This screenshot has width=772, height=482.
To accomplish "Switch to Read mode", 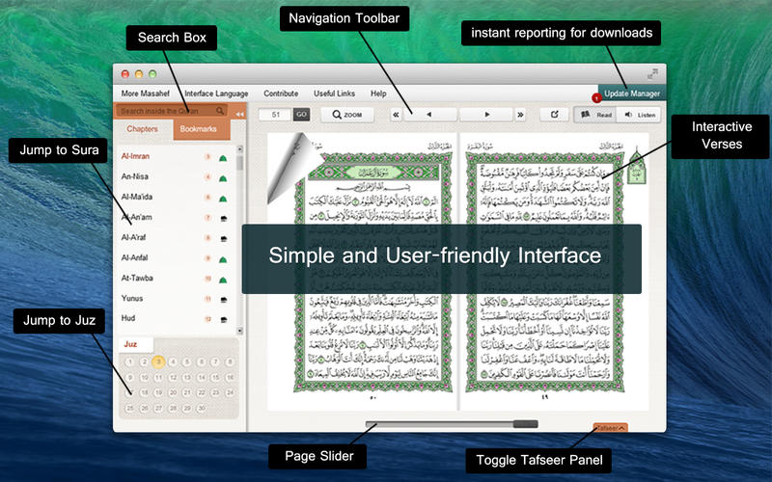I will click(595, 115).
